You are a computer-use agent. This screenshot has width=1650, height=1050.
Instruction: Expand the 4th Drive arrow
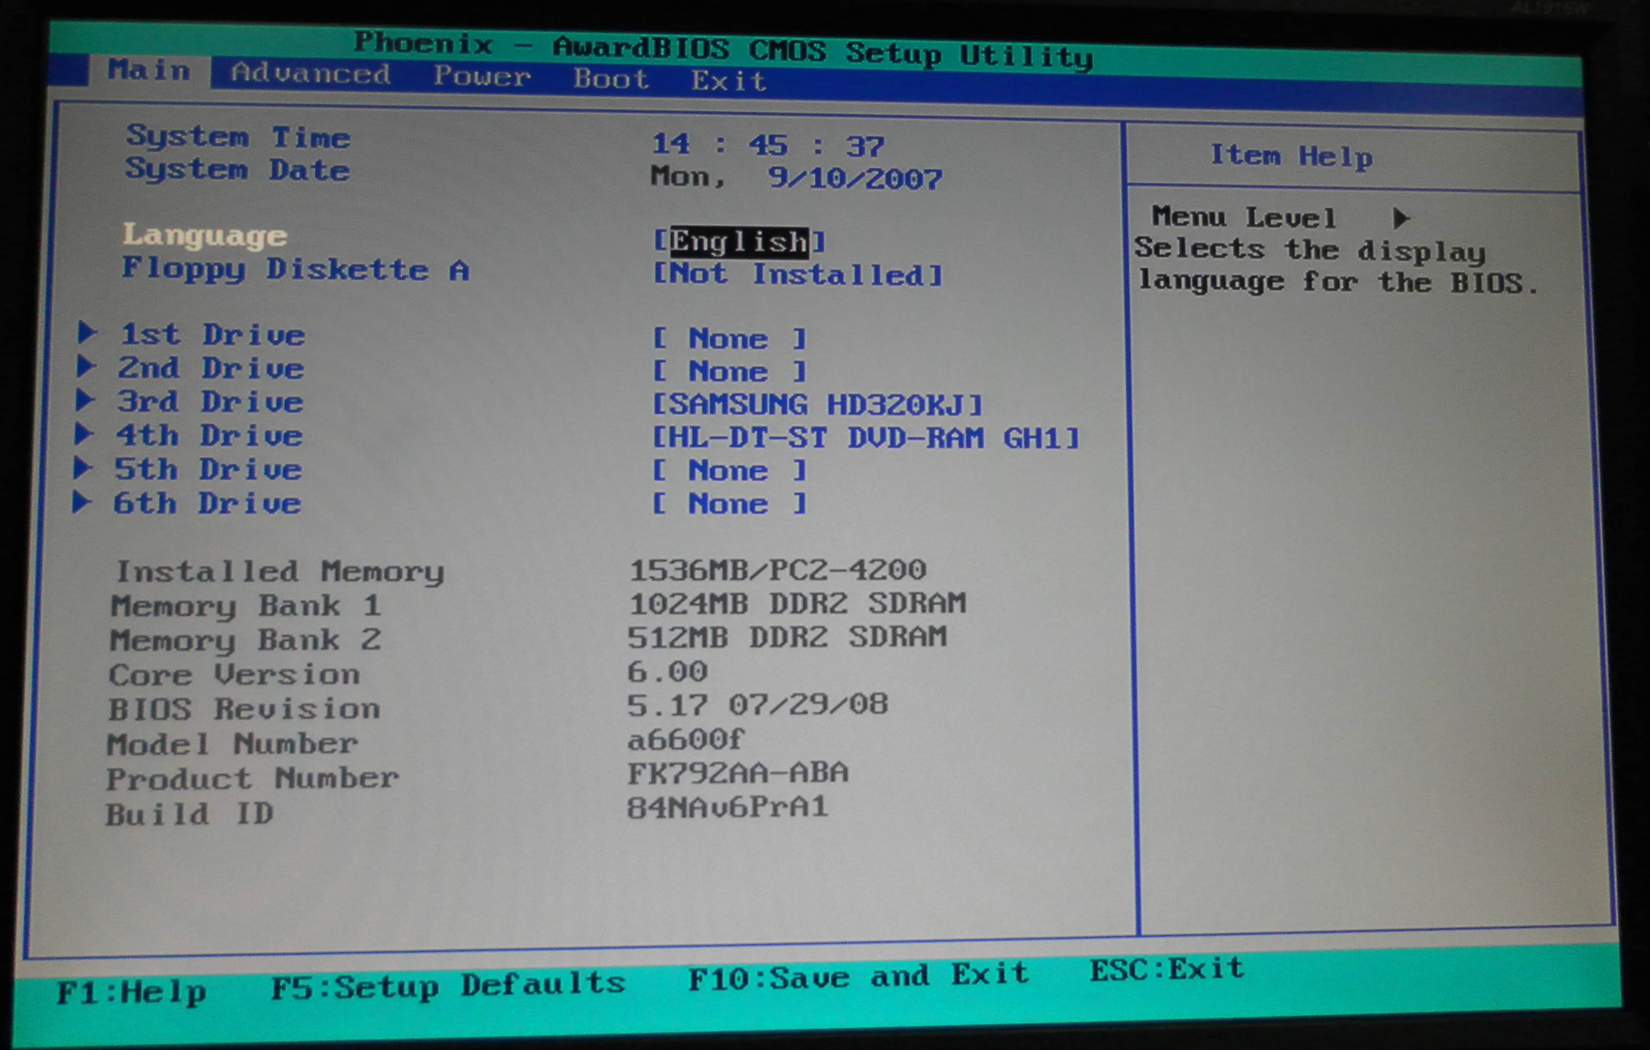point(84,434)
